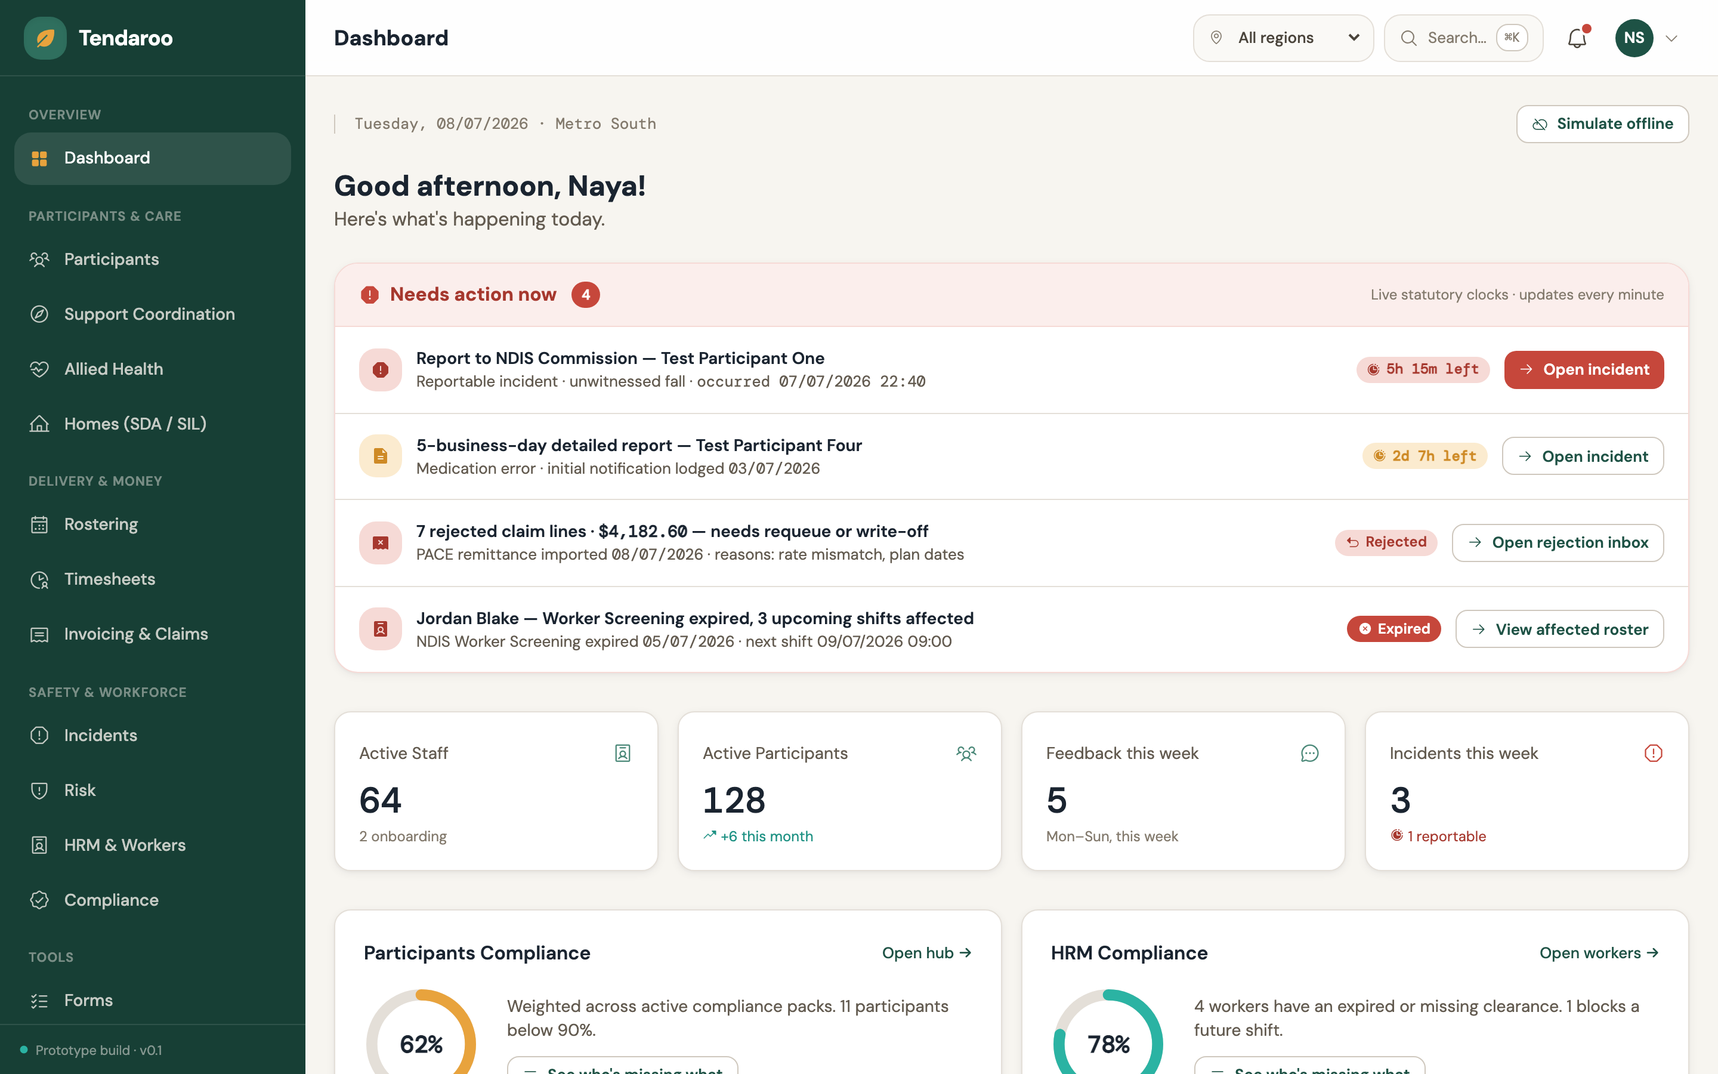Select Rostering in the sidebar
This screenshot has height=1074, width=1718.
point(153,524)
